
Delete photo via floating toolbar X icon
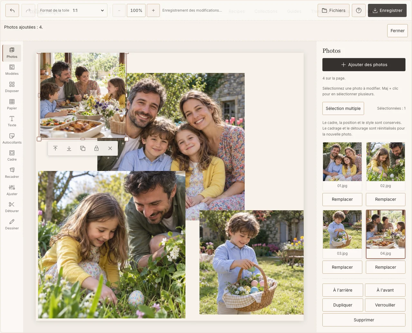pyautogui.click(x=110, y=148)
